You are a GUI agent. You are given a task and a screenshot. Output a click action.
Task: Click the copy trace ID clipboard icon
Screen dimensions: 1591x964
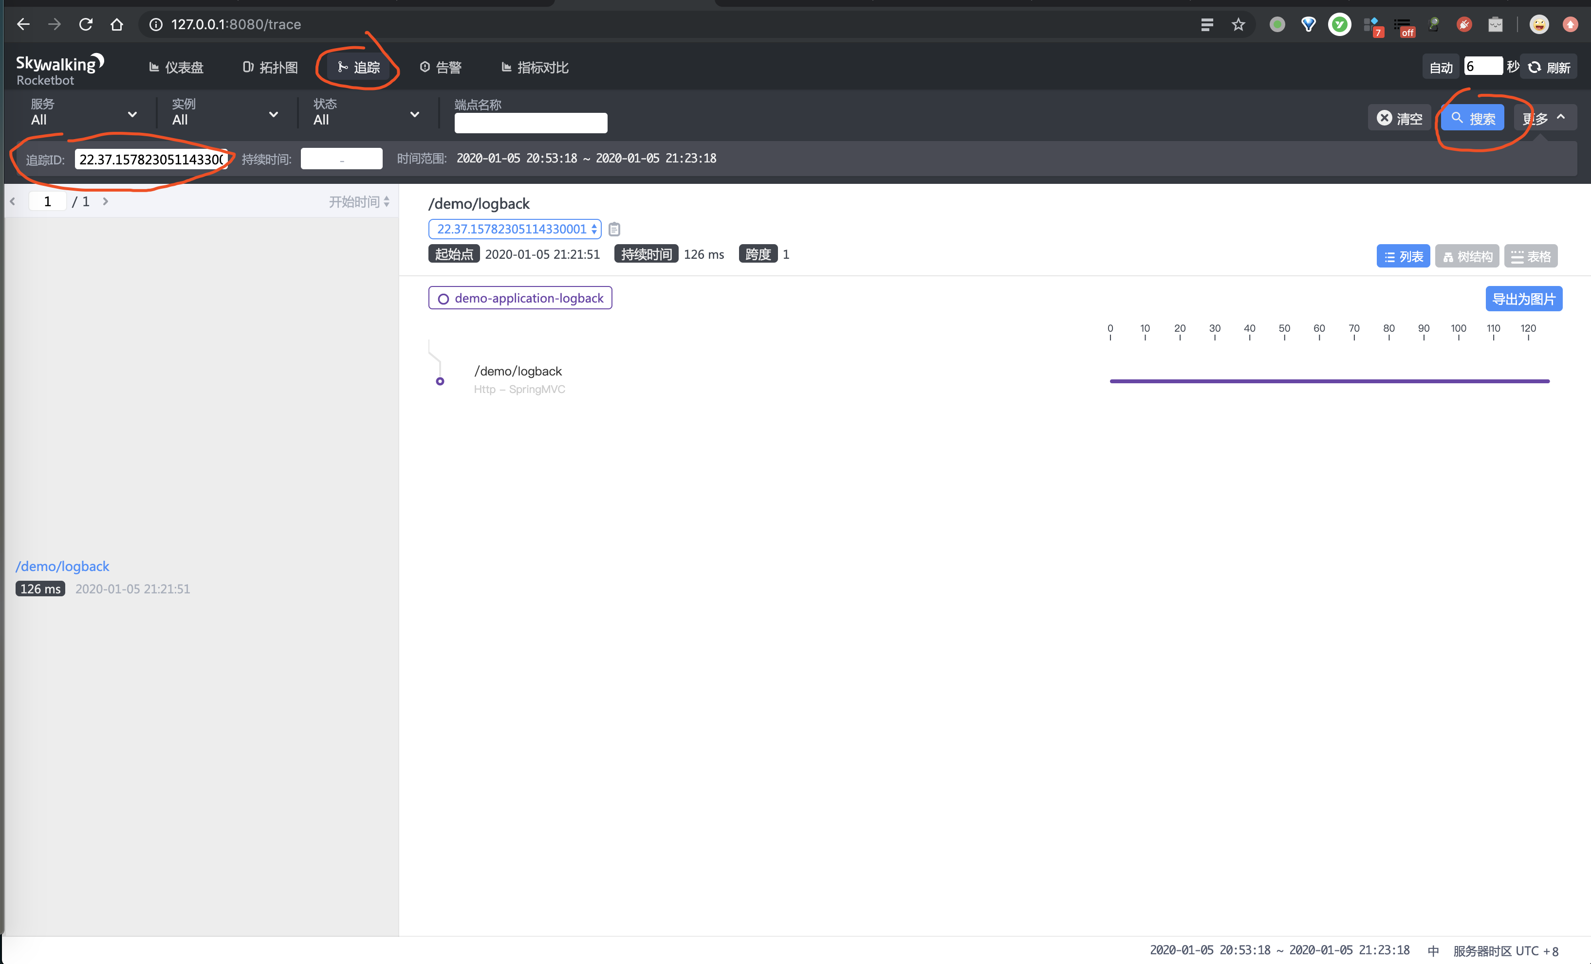point(614,229)
